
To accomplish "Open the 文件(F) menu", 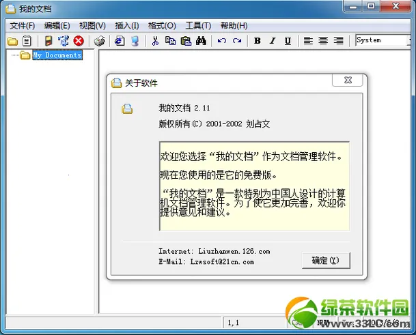I will click(x=23, y=26).
